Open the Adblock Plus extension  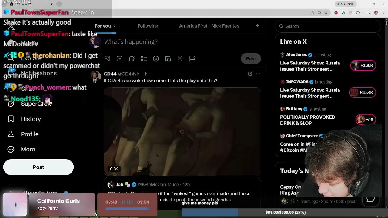[x=336, y=13]
